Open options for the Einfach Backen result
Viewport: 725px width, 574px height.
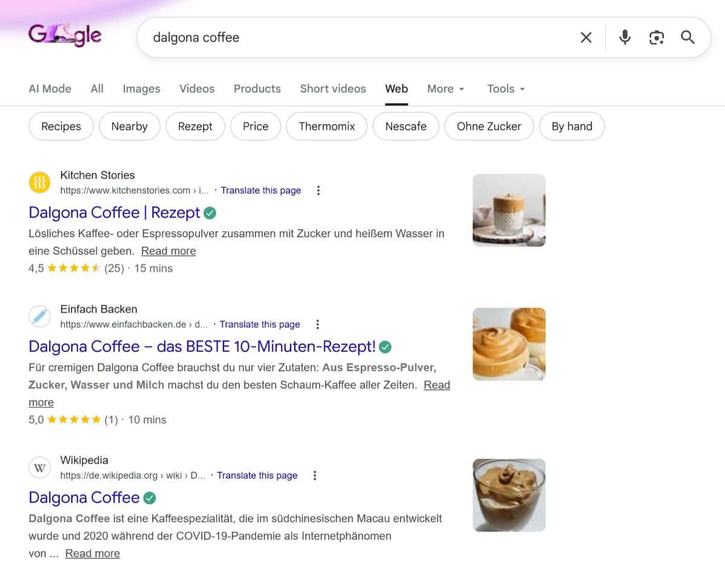[317, 324]
